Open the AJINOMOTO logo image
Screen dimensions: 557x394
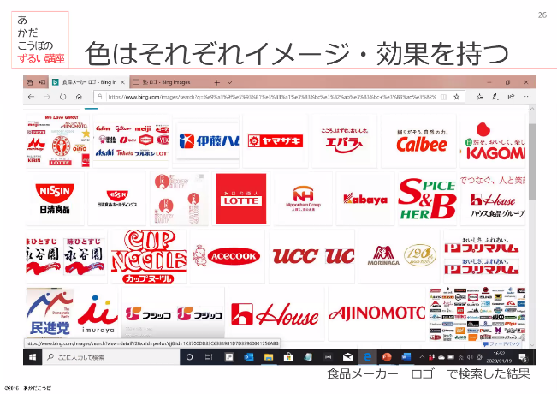376,314
